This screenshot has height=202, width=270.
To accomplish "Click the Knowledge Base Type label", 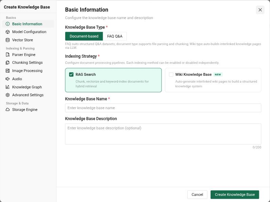I will [85, 27].
